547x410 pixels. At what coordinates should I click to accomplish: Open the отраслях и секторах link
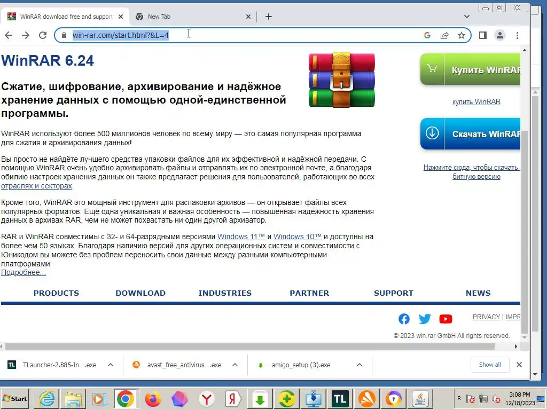[x=37, y=186]
